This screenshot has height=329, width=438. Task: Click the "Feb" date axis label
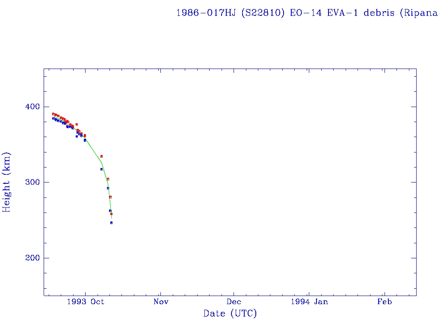coord(384,302)
